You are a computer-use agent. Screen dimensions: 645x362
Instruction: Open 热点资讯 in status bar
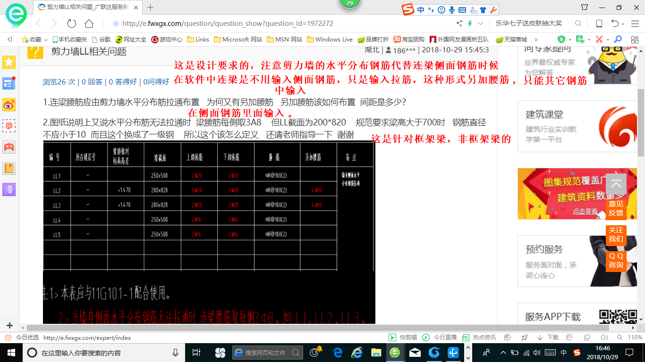point(479,337)
